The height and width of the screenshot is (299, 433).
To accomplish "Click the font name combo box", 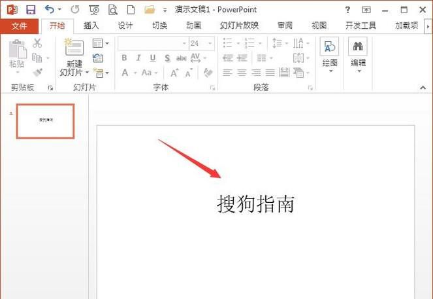I will point(153,43).
